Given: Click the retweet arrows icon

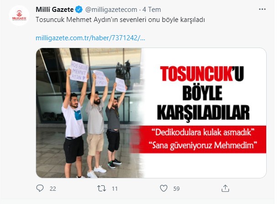Looking at the screenshot, I should (x=102, y=188).
